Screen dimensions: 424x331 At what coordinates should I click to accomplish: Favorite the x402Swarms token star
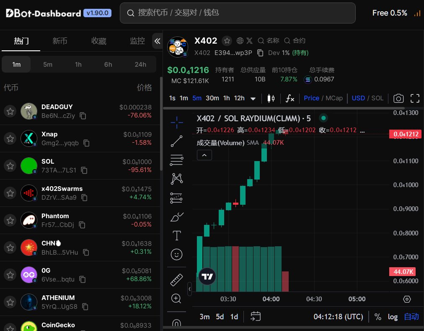pyautogui.click(x=10, y=193)
